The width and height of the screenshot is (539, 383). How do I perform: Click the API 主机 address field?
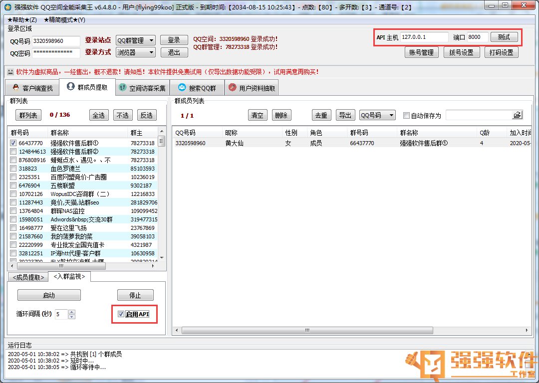tap(424, 37)
